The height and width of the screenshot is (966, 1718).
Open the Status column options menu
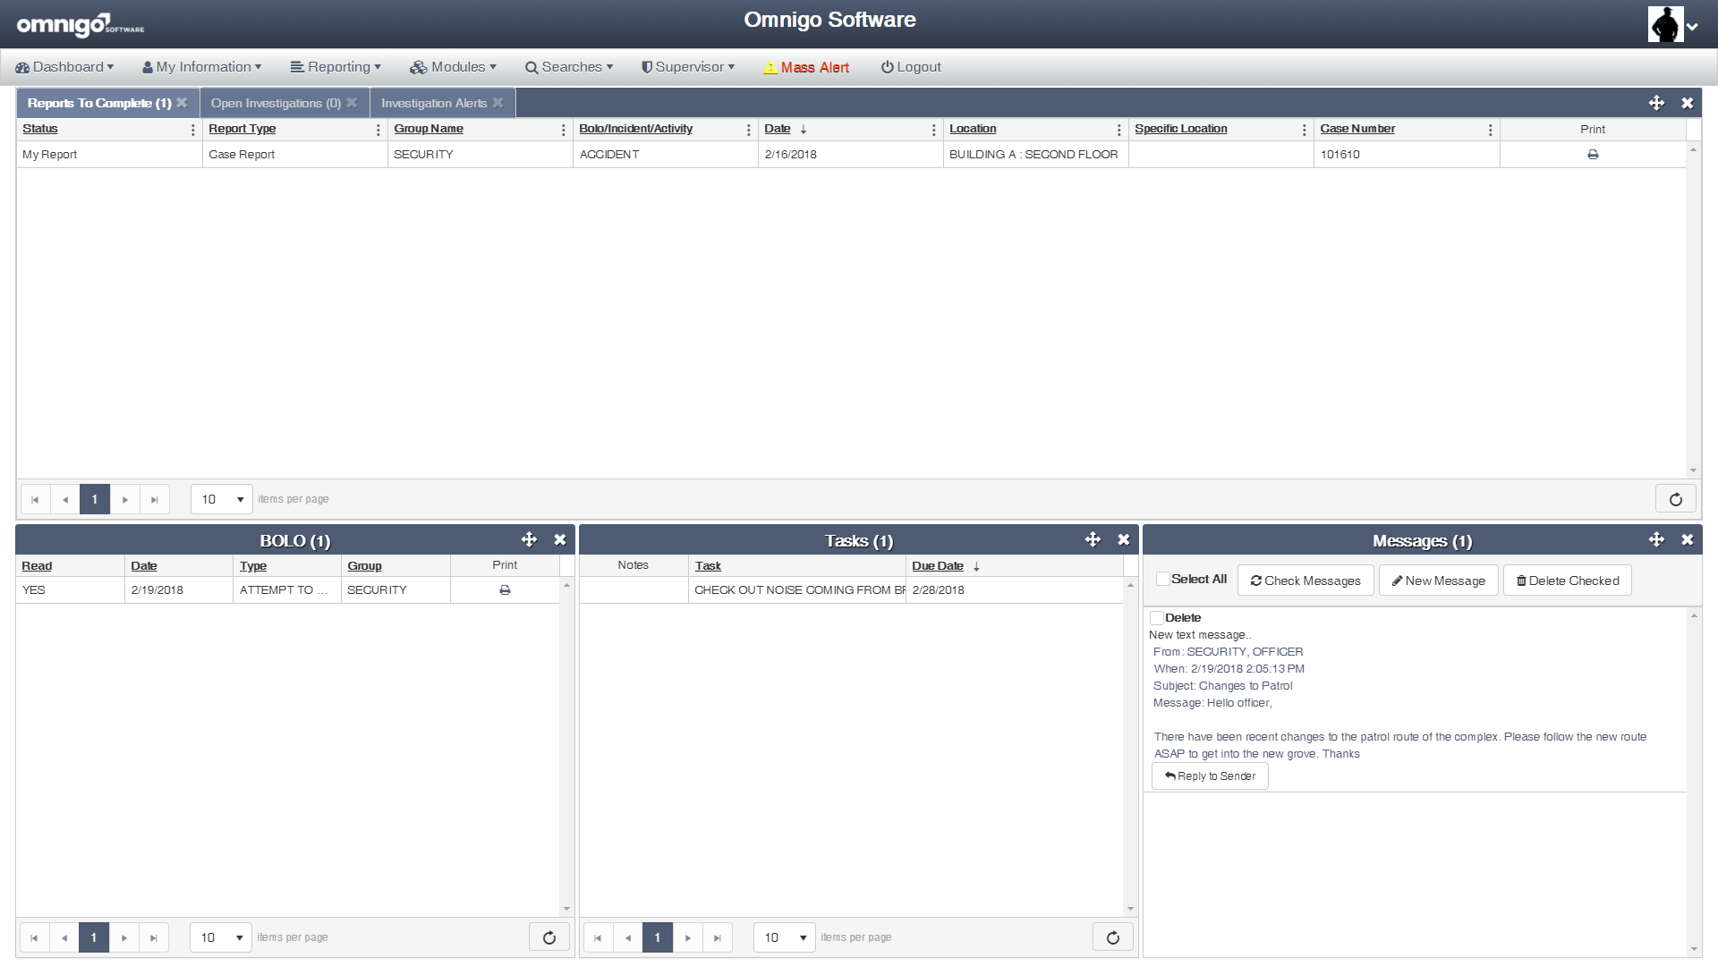point(192,130)
